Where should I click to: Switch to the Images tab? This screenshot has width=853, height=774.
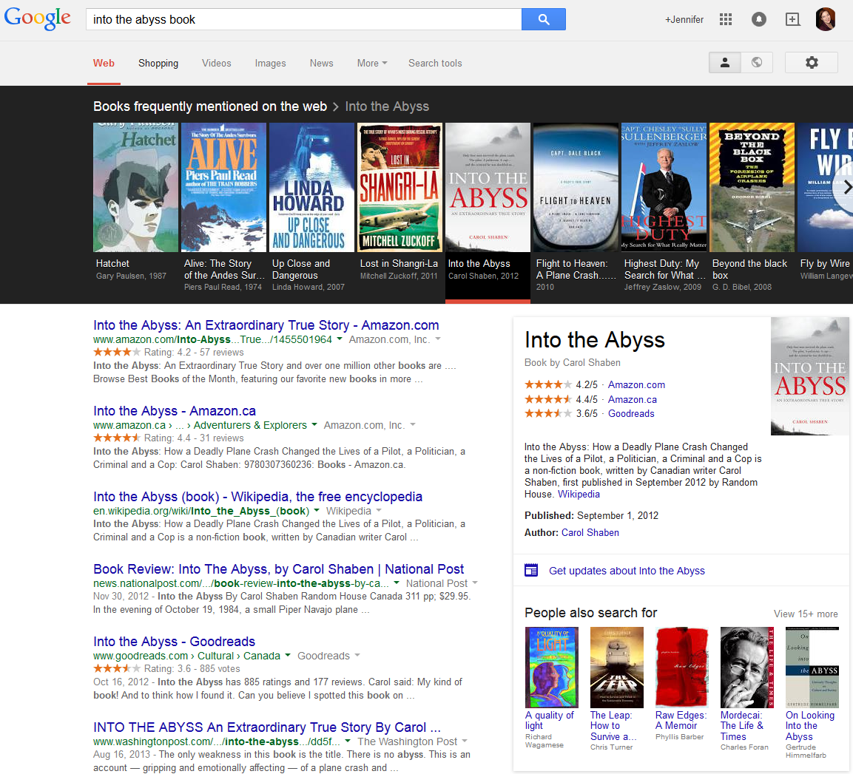point(270,63)
